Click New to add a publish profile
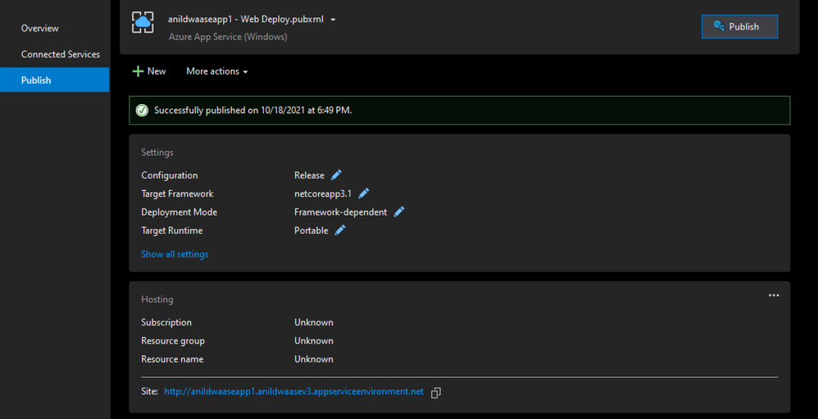818x419 pixels. tap(149, 71)
